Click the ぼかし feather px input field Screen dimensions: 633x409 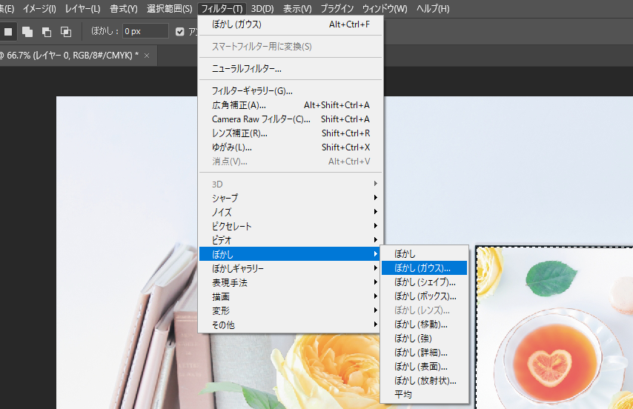coord(145,31)
